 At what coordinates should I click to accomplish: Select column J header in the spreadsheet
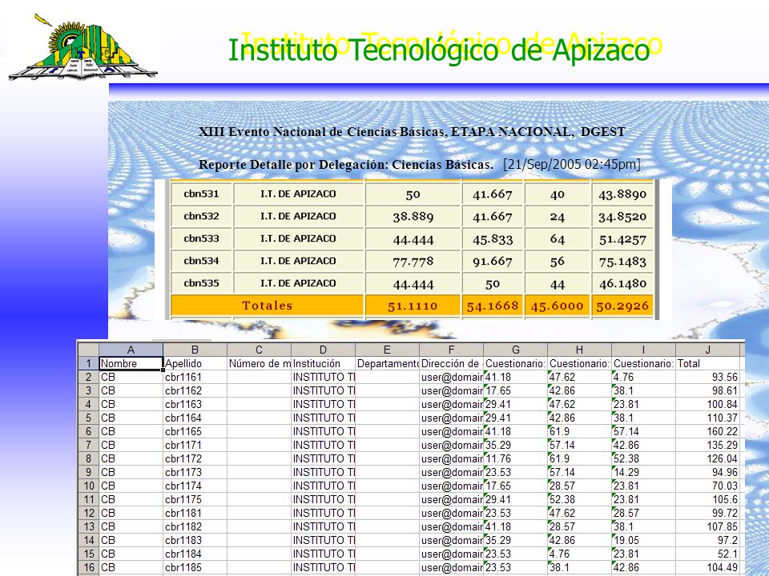coord(707,350)
